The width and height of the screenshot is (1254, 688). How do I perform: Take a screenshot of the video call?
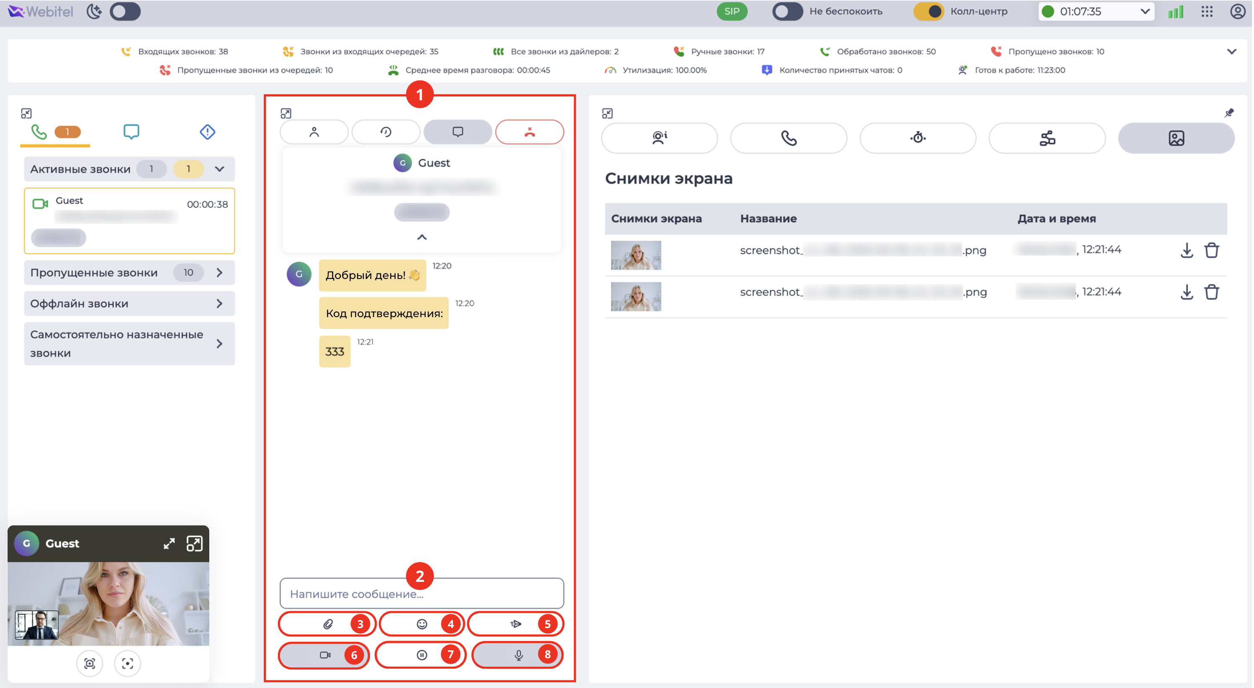coord(90,663)
